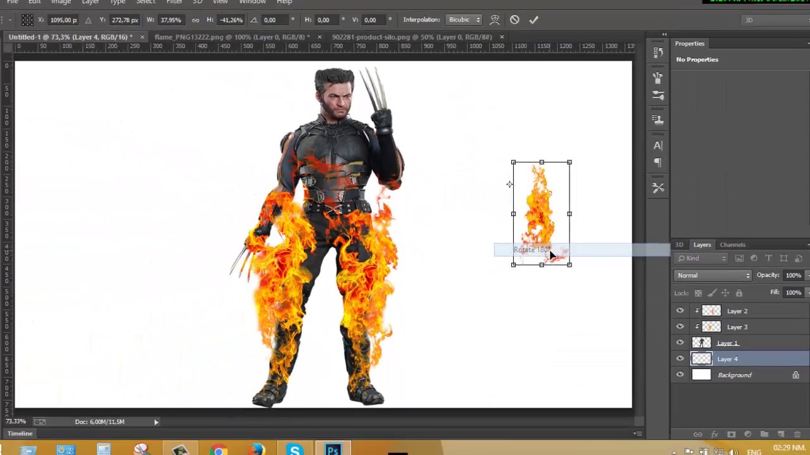Switch to the Channels tab
This screenshot has width=810, height=455.
coord(732,245)
